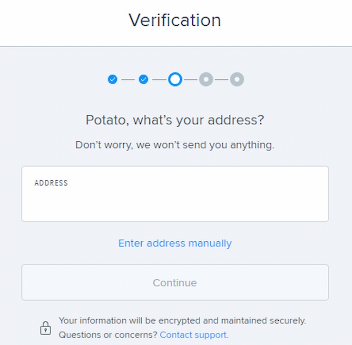Click the first completed step checkmark

pos(112,79)
